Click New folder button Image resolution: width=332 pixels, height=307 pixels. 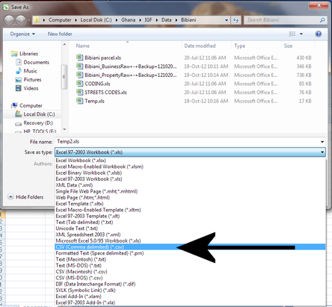(60, 34)
